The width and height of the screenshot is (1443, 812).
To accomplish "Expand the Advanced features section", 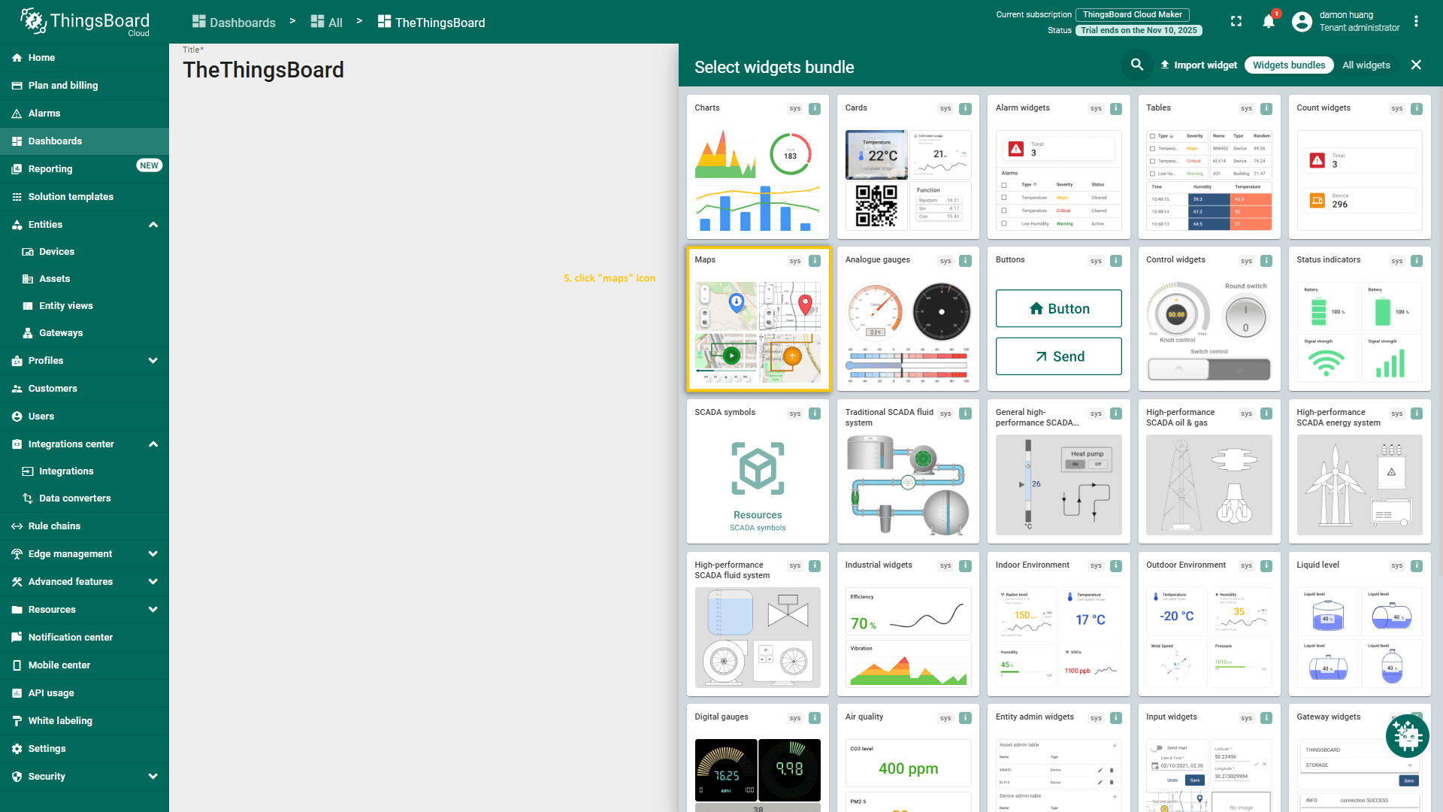I will 153,582.
